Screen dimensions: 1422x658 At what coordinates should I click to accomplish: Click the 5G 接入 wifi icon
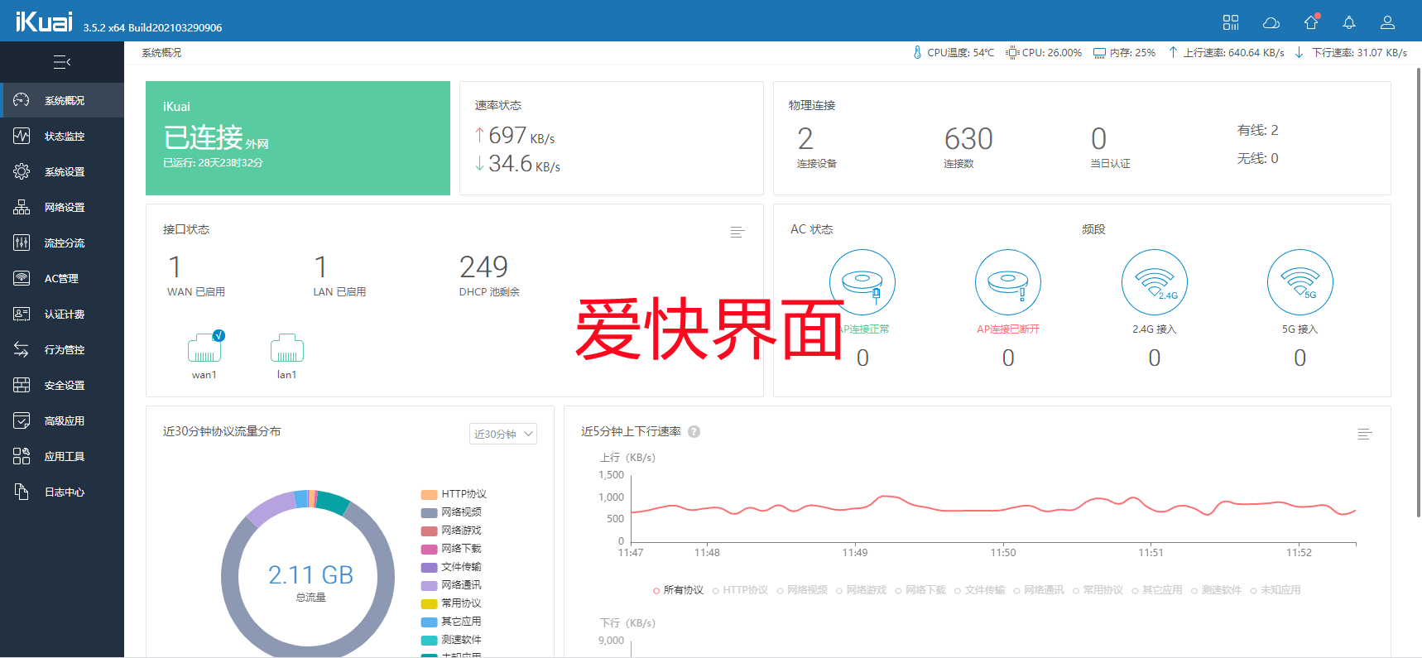1300,282
